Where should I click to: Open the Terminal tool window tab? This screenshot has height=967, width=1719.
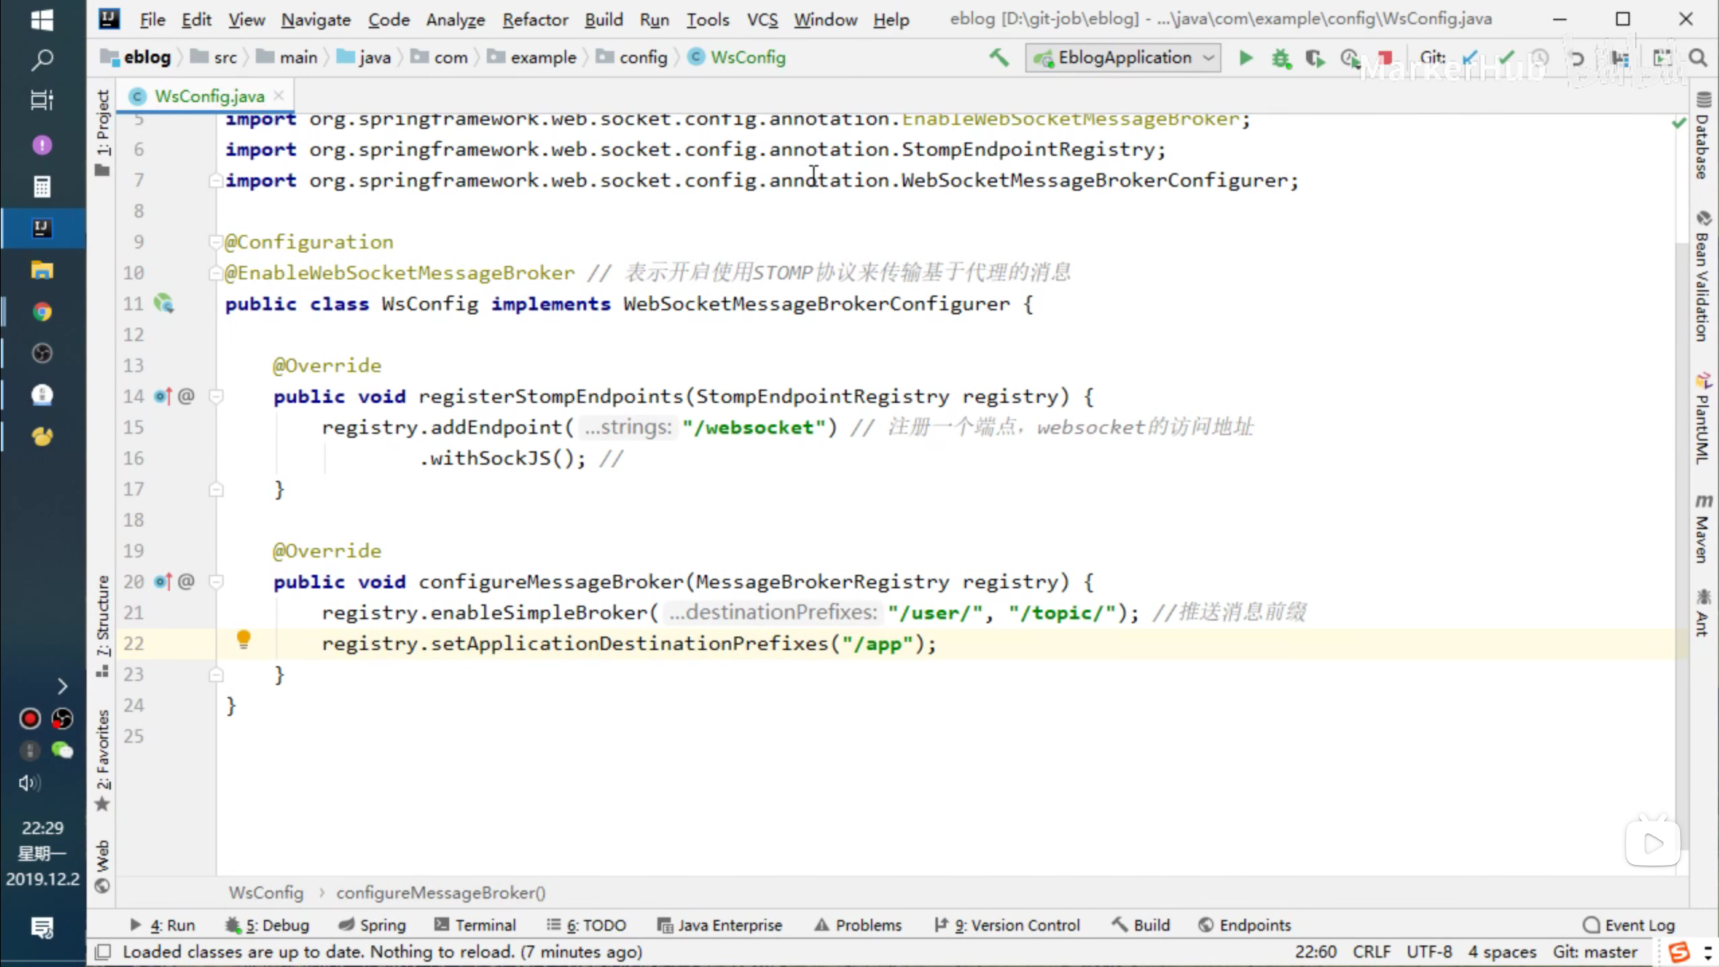point(475,925)
